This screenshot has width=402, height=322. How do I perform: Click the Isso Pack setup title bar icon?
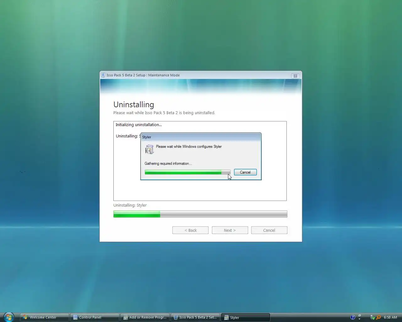[103, 75]
